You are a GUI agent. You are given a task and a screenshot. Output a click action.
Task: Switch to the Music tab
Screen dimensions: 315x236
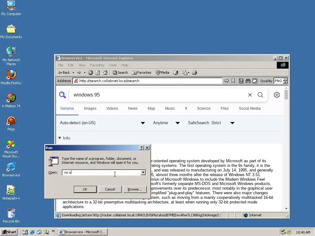coord(170,108)
